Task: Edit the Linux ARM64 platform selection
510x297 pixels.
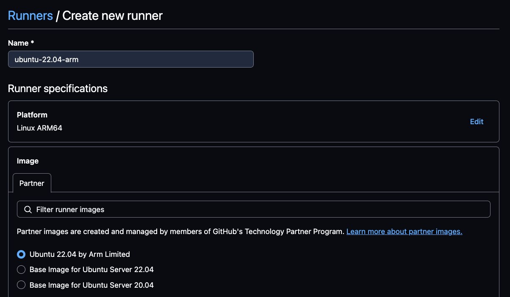Action: coord(476,122)
